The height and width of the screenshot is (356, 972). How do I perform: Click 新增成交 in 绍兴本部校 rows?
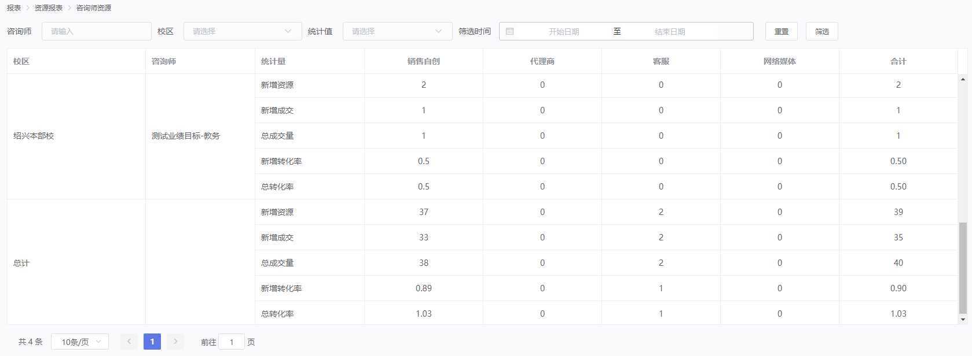tap(277, 110)
